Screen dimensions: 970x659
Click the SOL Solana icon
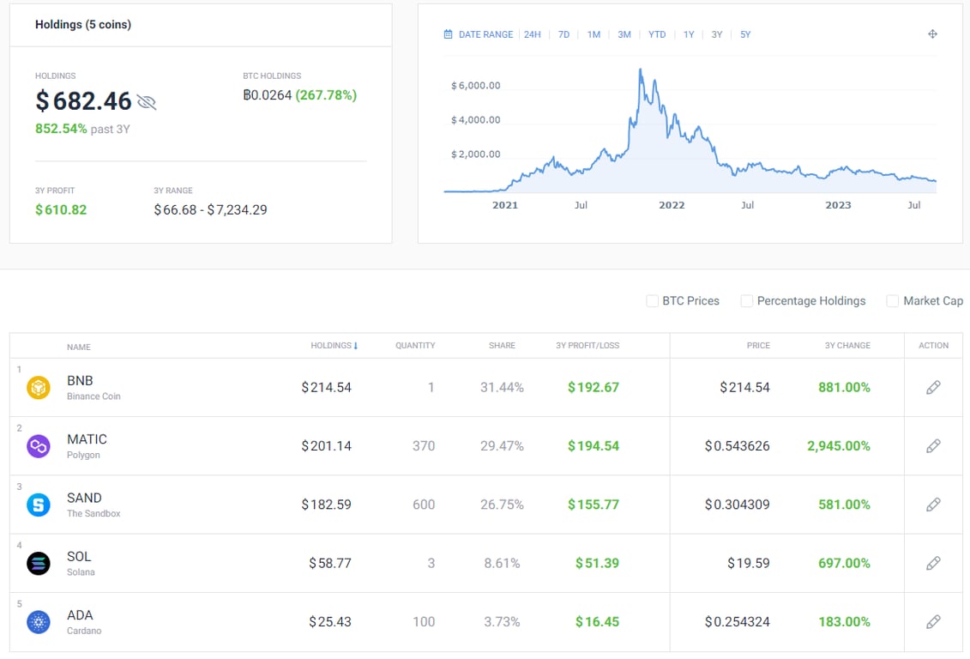(39, 563)
